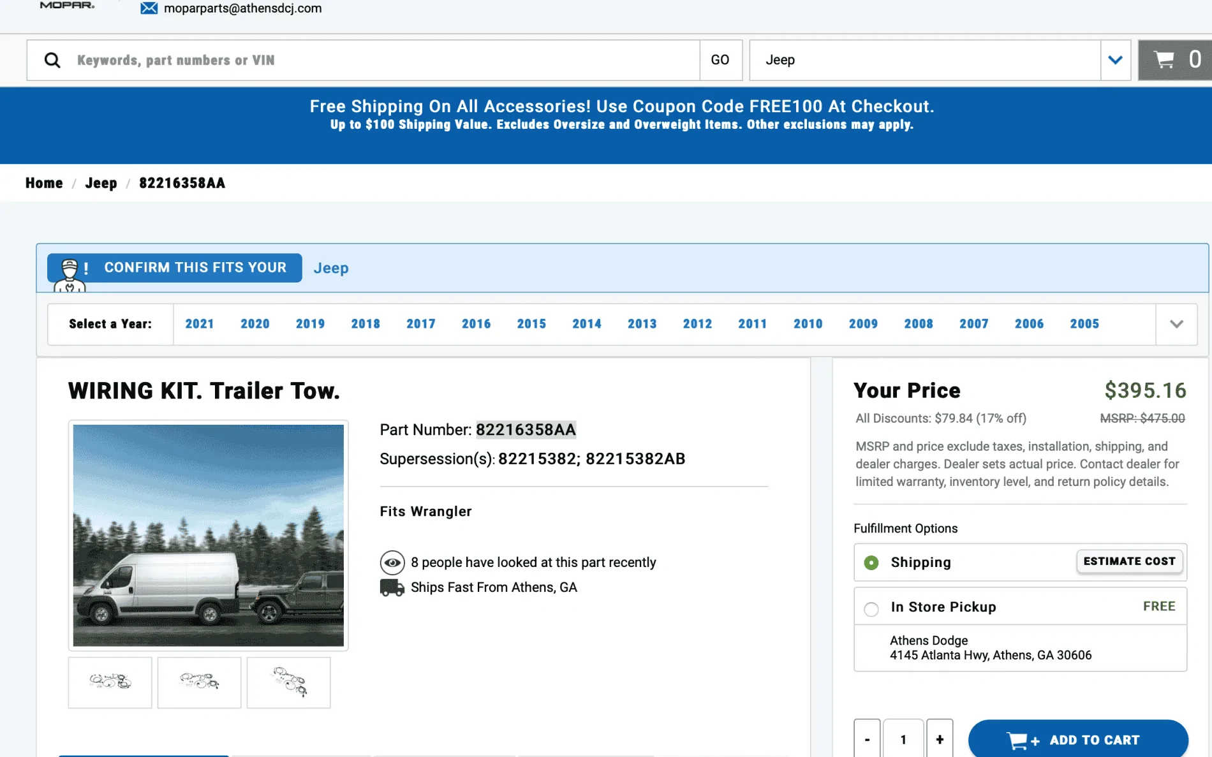Select the second wiring kit thumbnail
Viewport: 1212px width, 757px height.
coord(200,682)
